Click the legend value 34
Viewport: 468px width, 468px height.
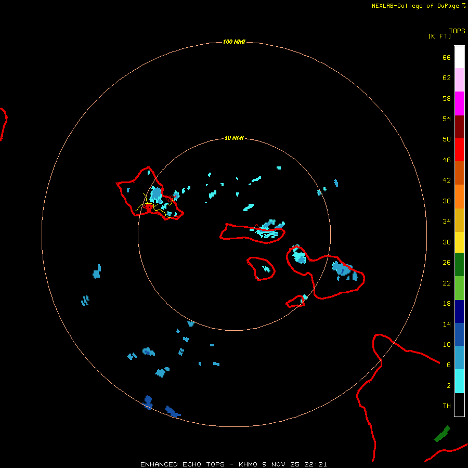(x=447, y=221)
